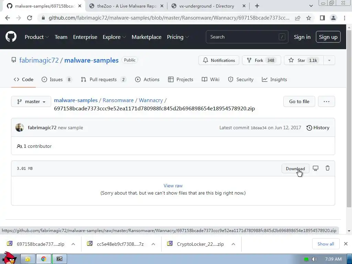Expand the Explore menu

pos(114,37)
